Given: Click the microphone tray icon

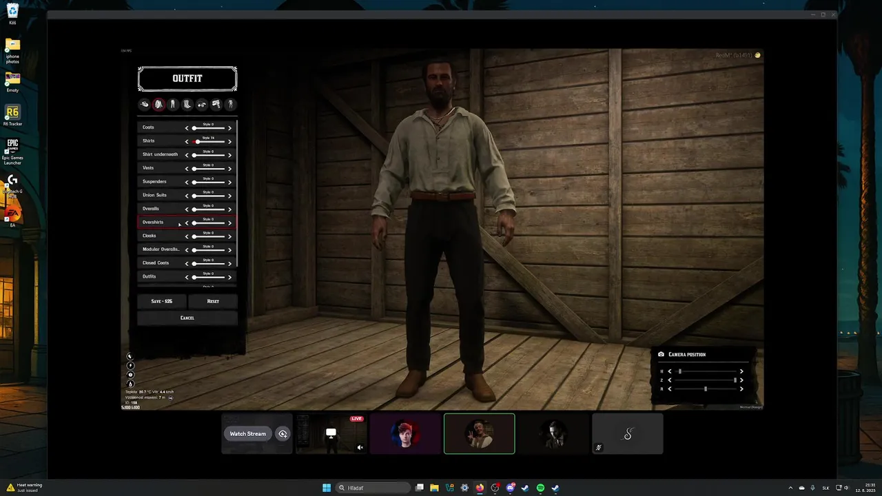Looking at the screenshot, I should coord(812,488).
